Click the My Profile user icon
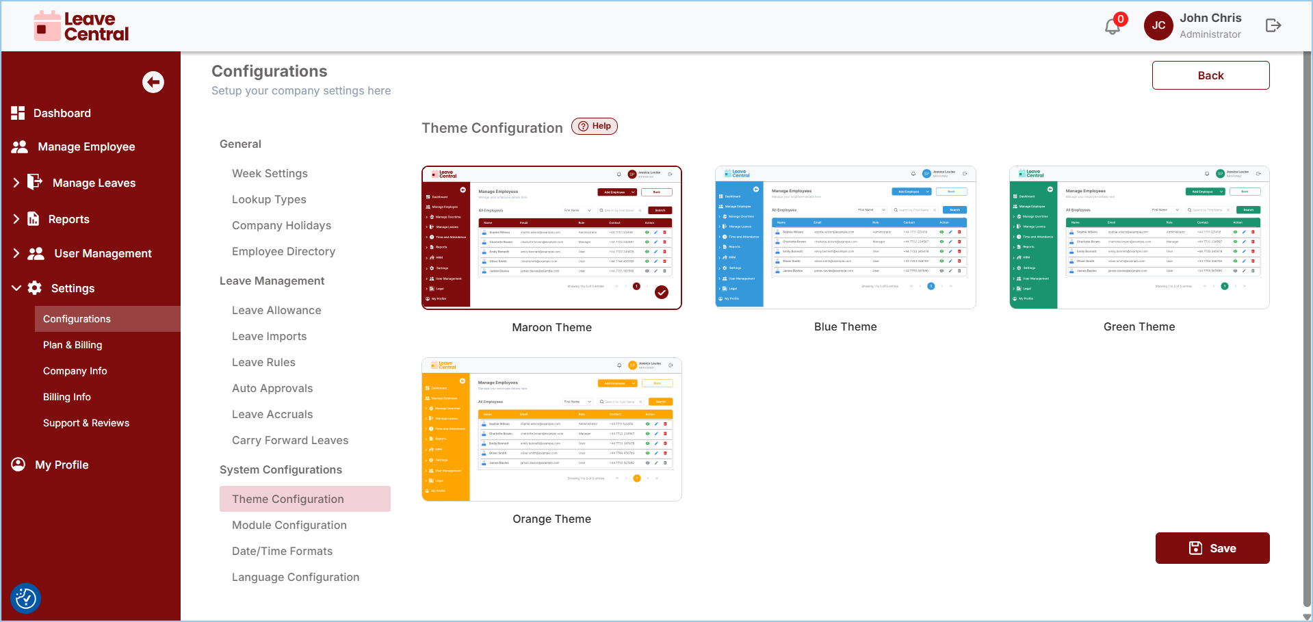This screenshot has height=622, width=1313. click(x=18, y=465)
